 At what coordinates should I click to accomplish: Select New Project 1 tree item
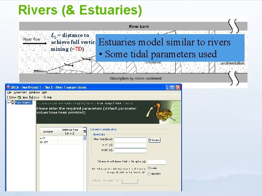click(x=23, y=102)
